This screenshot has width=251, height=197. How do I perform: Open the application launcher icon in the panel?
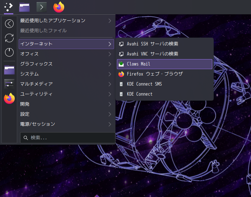pyautogui.click(x=9, y=7)
